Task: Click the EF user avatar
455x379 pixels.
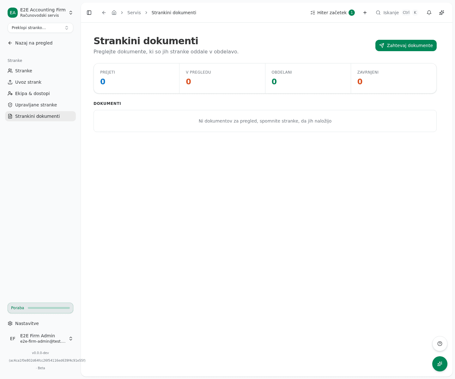Action: point(13,339)
